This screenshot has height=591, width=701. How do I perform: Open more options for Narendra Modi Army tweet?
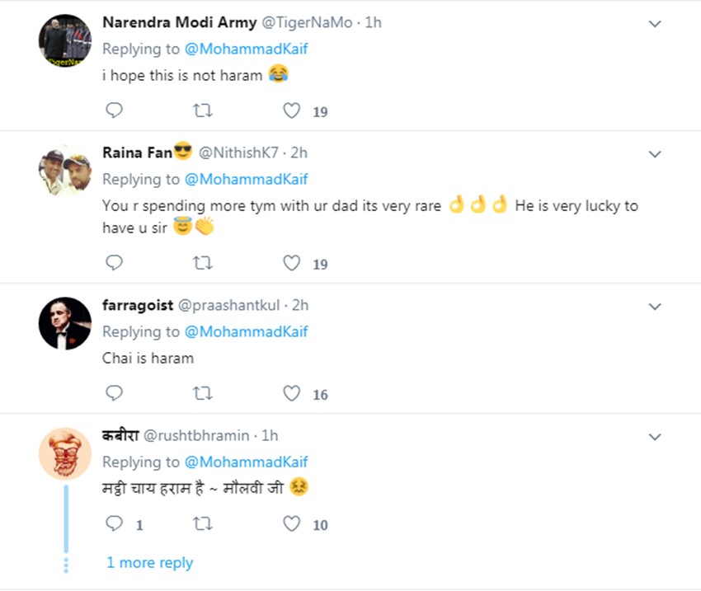(x=655, y=24)
